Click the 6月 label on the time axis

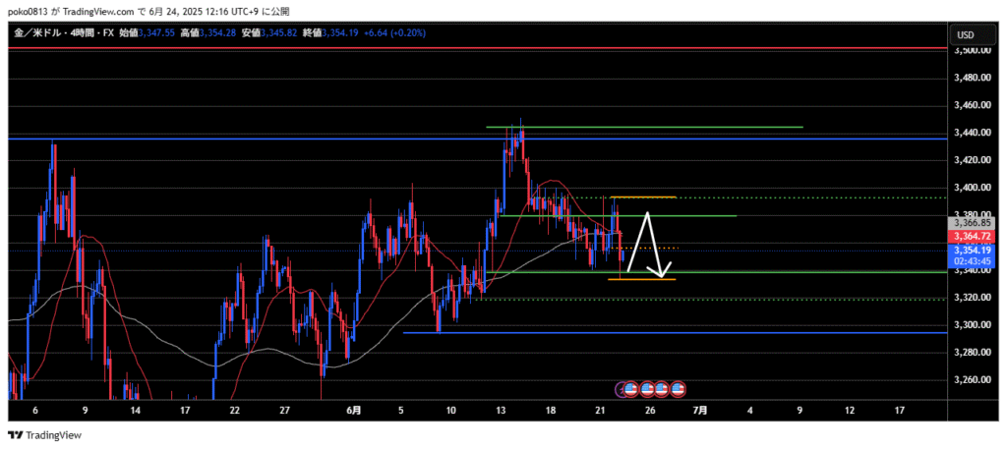click(353, 409)
